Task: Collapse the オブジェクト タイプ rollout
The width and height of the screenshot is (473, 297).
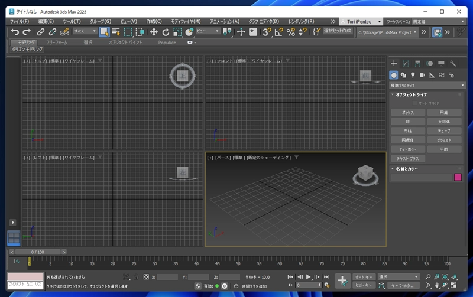Action: pyautogui.click(x=410, y=94)
